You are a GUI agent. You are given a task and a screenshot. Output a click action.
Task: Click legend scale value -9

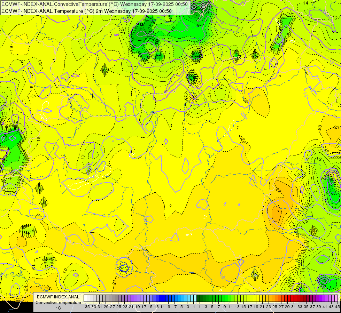click(168, 307)
